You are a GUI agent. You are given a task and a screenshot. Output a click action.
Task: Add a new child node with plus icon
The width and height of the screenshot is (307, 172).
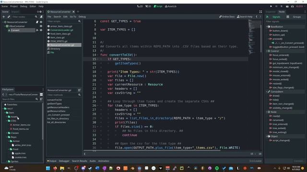(x=4, y=17)
